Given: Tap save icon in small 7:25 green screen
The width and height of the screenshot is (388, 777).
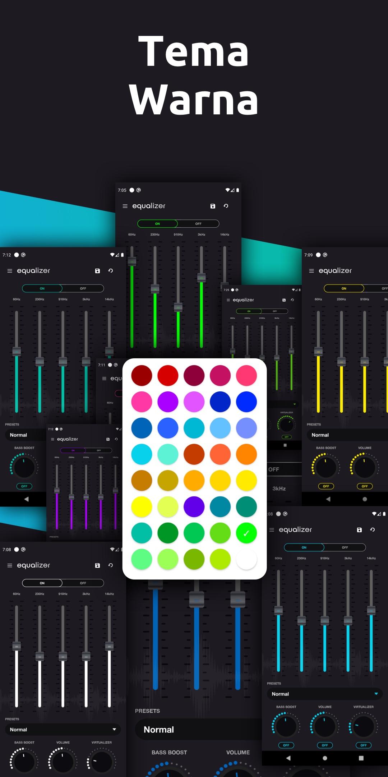Looking at the screenshot, I should [x=284, y=300].
